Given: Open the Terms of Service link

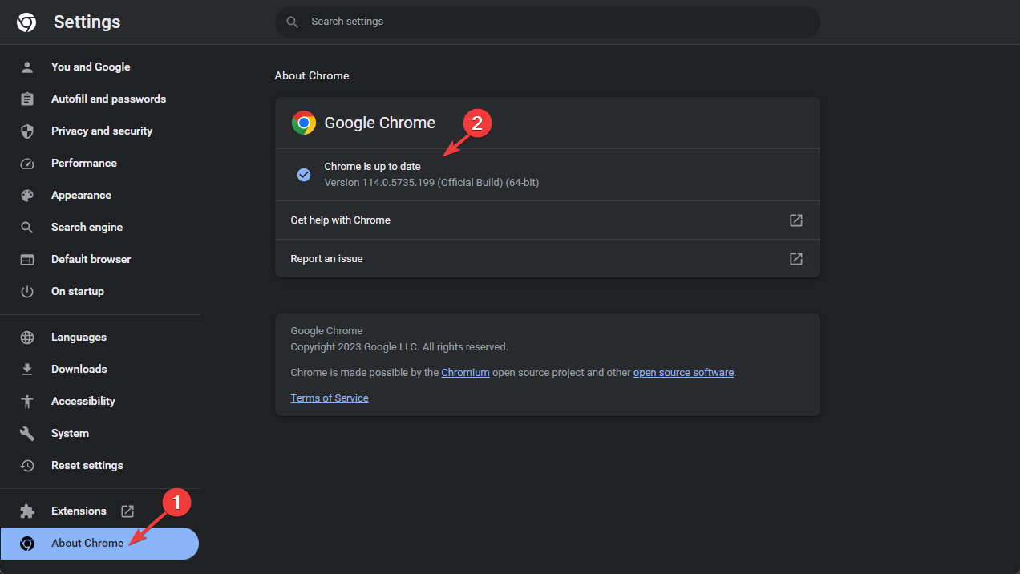Looking at the screenshot, I should tap(330, 398).
